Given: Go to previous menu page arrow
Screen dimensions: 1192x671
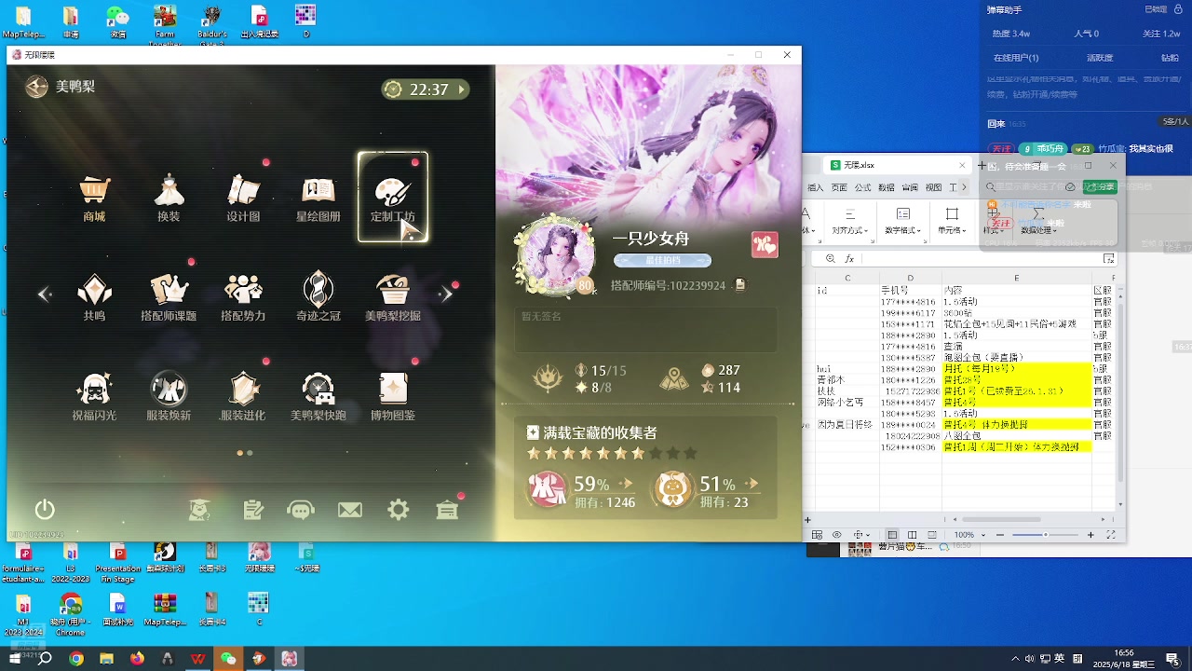Looking at the screenshot, I should tap(44, 294).
